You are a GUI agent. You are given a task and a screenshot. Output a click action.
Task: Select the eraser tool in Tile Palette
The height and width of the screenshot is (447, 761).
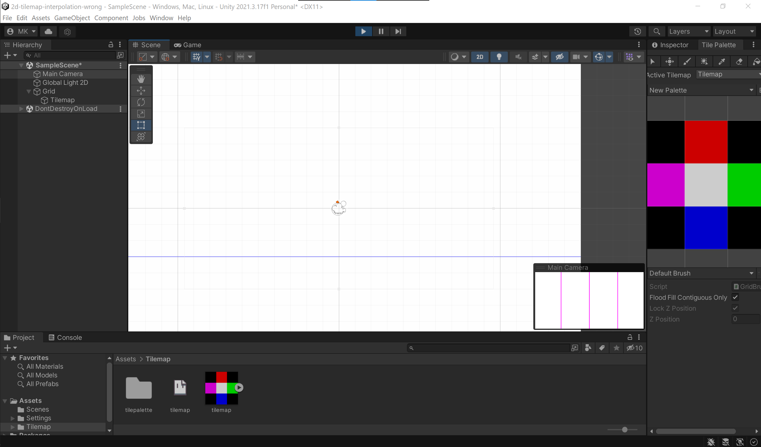[739, 62]
